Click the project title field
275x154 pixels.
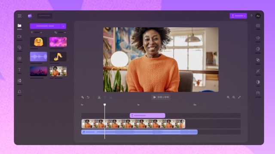45,16
